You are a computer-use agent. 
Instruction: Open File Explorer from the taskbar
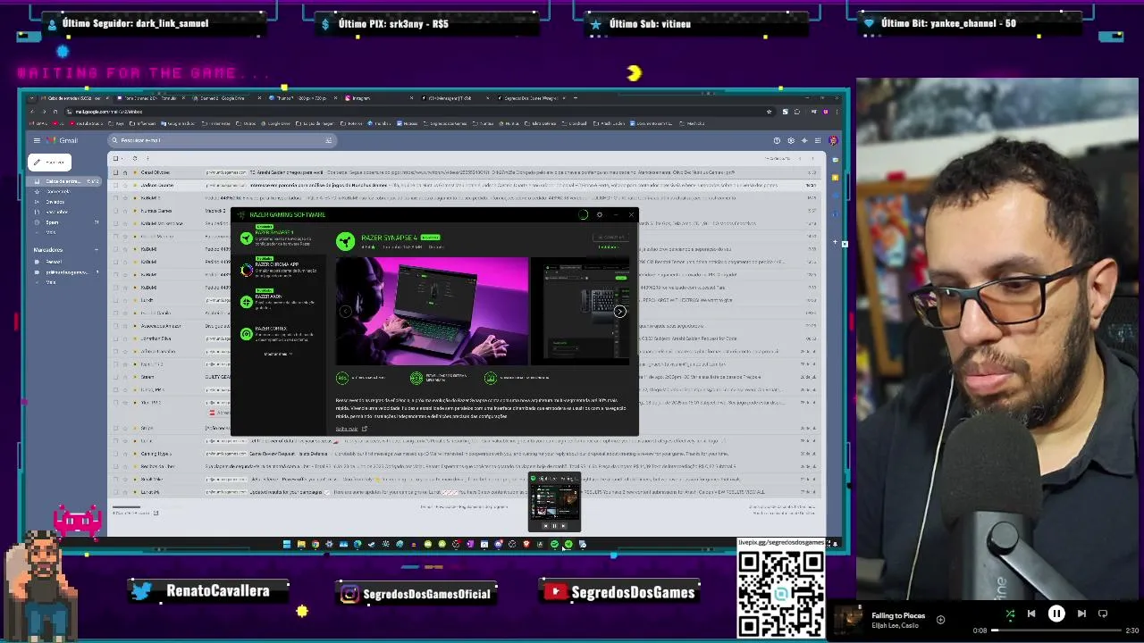tap(301, 544)
